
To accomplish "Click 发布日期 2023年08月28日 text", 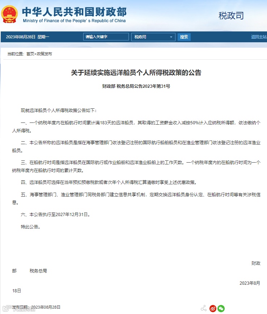I will tap(36, 307).
